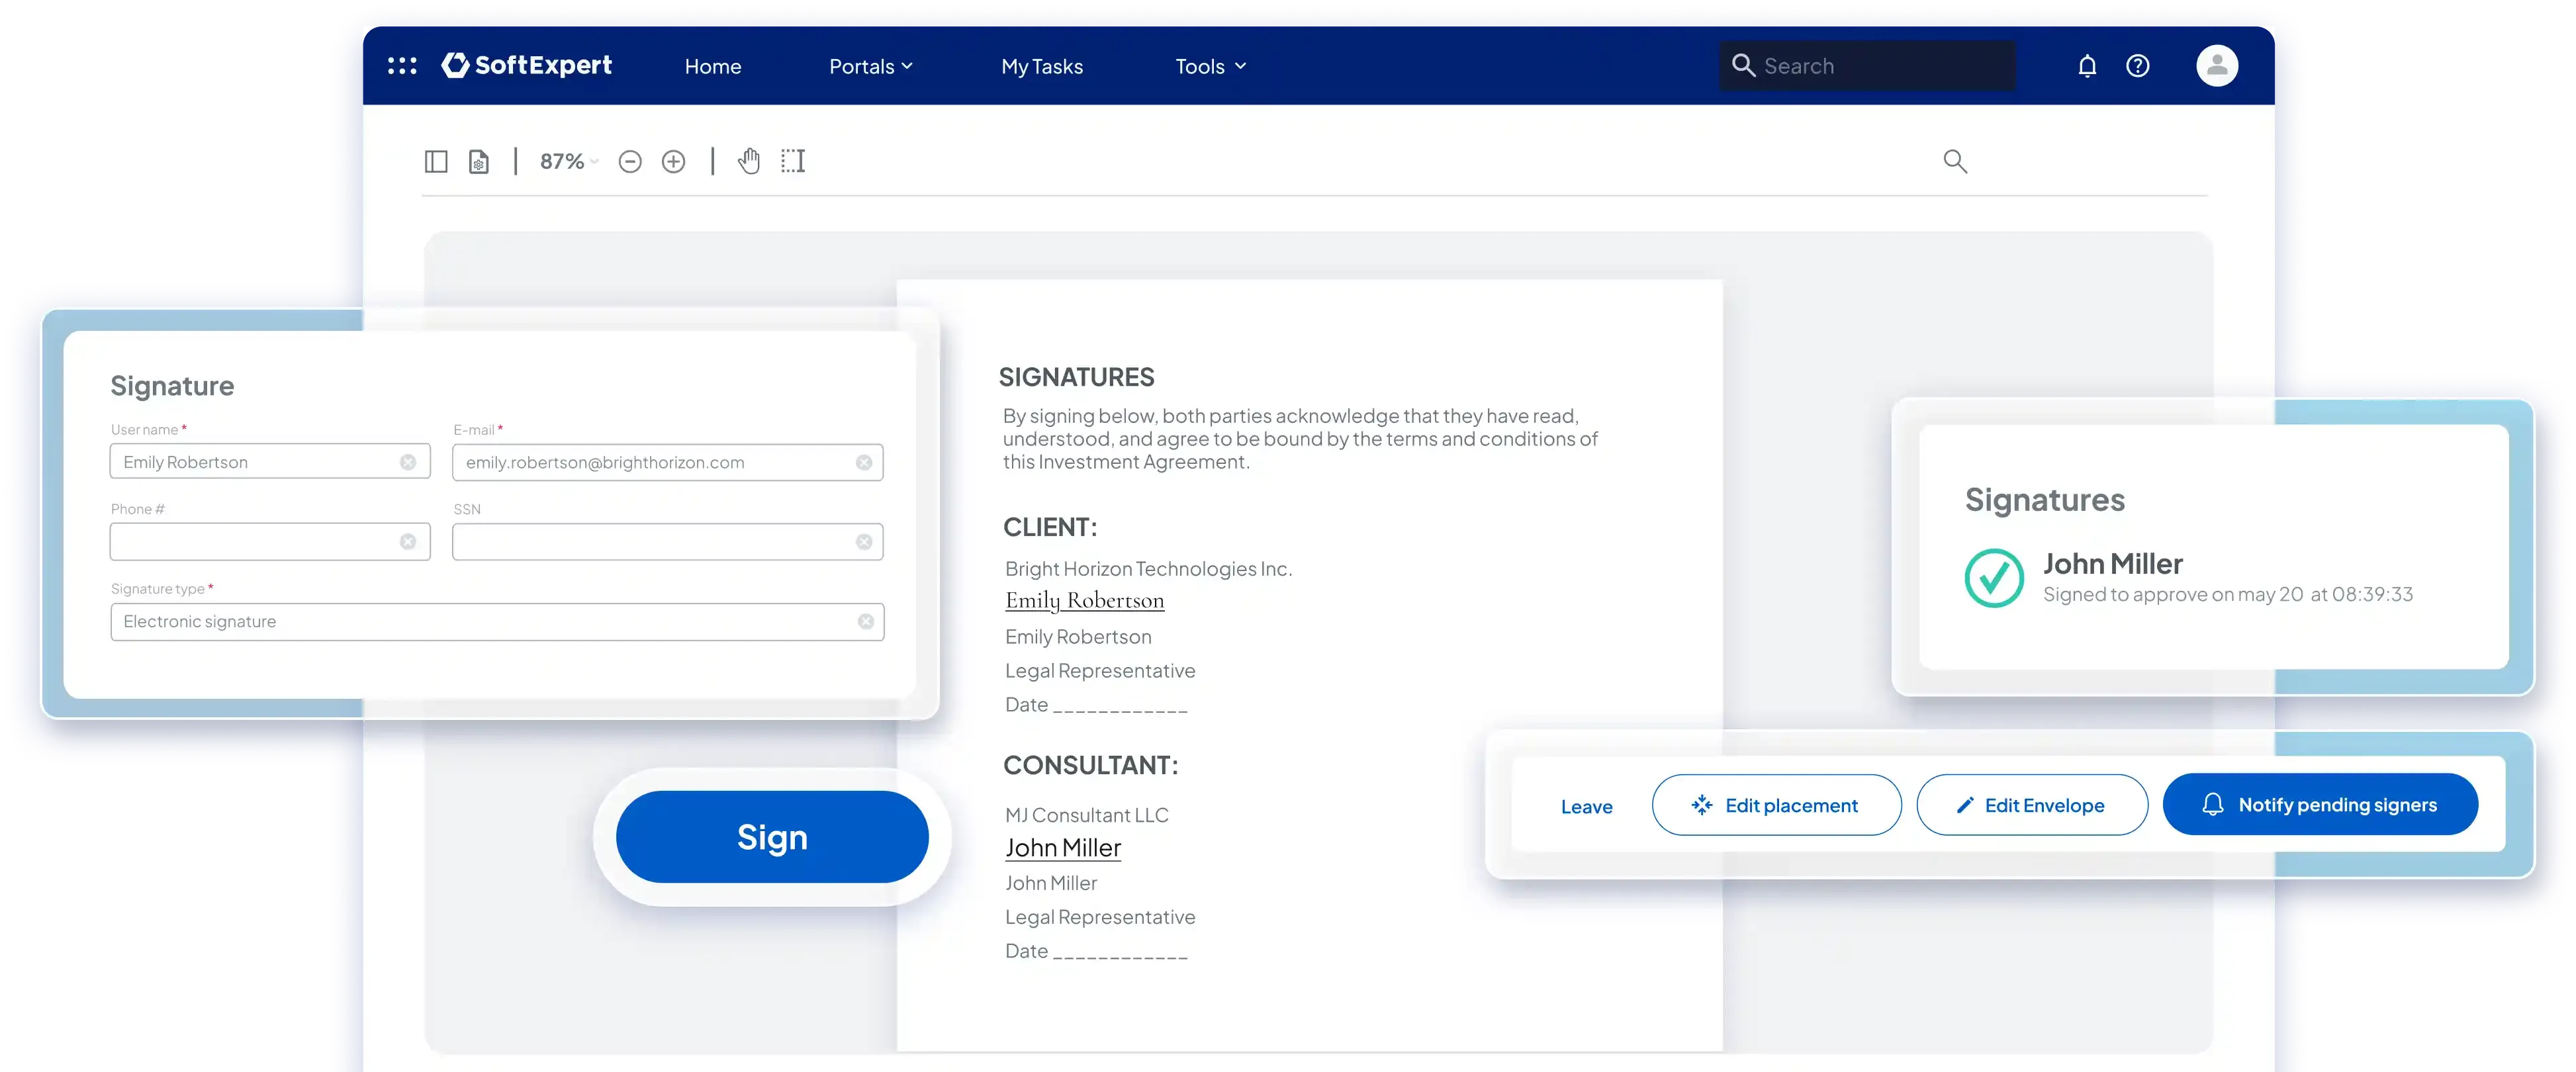Click the 'Bright Horizon Technologies Inc.' text

coord(1148,569)
